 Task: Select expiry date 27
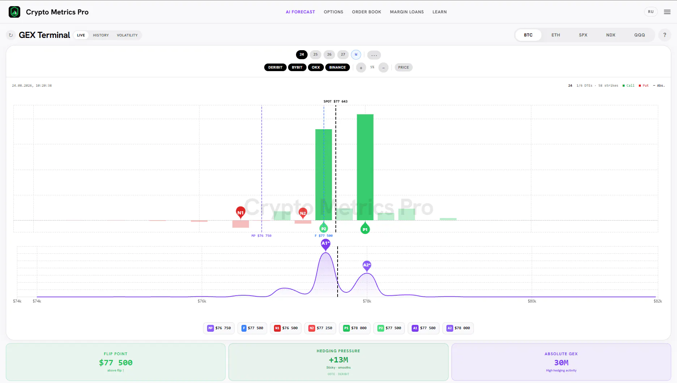click(x=343, y=55)
